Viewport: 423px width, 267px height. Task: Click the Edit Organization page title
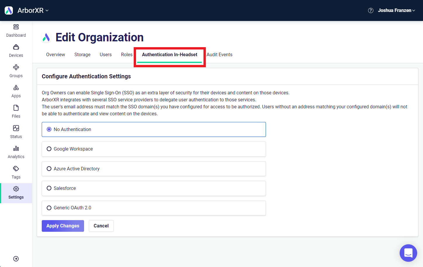[x=100, y=38]
